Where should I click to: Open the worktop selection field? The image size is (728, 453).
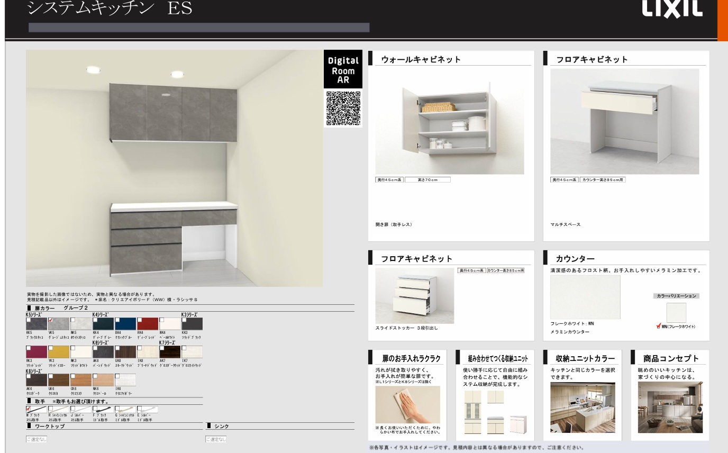37,439
